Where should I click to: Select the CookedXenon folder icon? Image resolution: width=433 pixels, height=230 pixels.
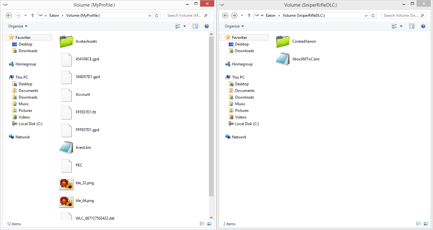(x=283, y=41)
